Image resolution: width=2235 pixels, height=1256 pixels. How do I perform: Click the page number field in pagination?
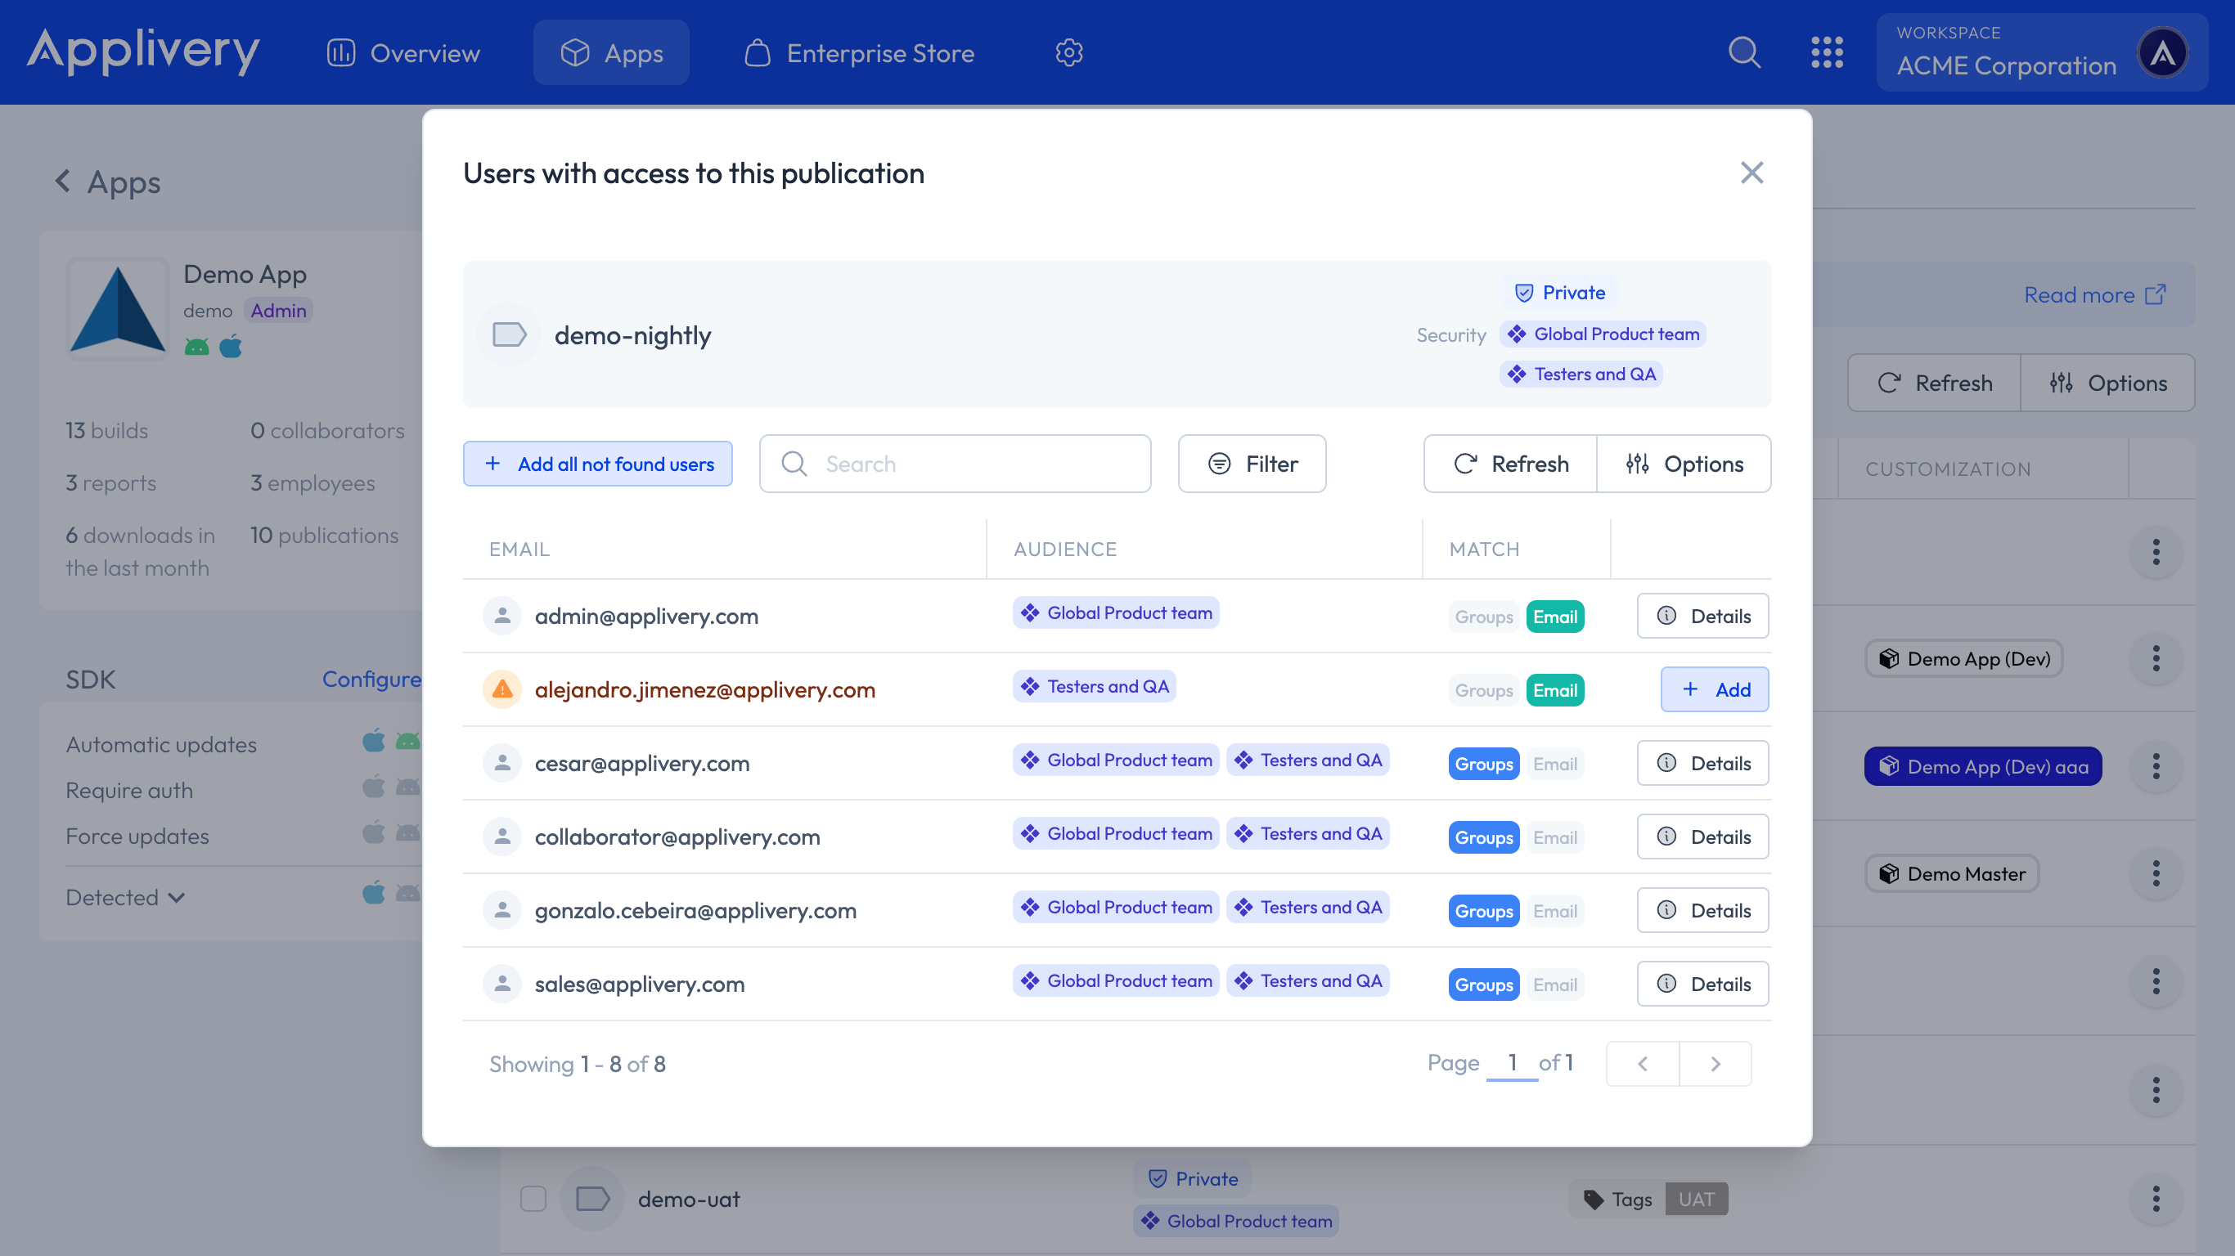[1511, 1062]
